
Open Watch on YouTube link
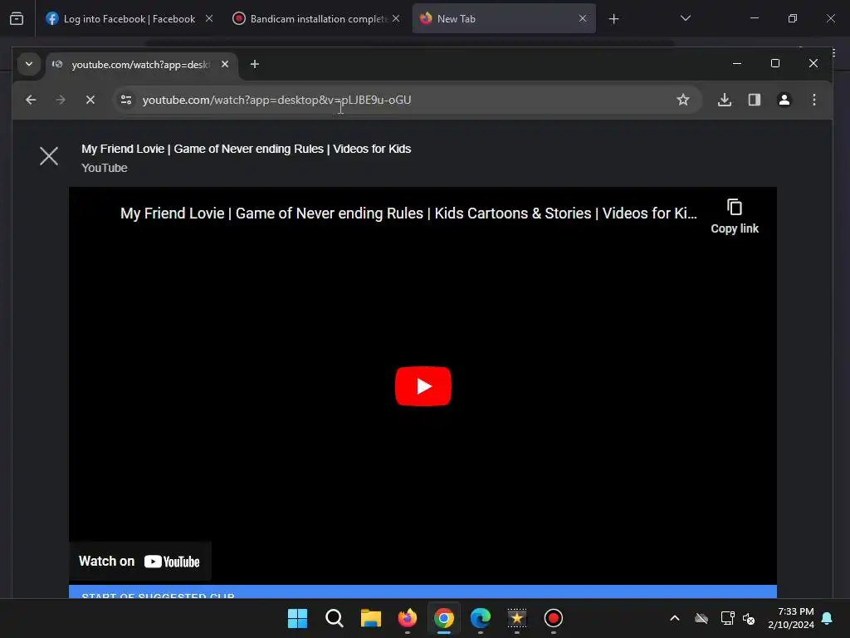(139, 561)
